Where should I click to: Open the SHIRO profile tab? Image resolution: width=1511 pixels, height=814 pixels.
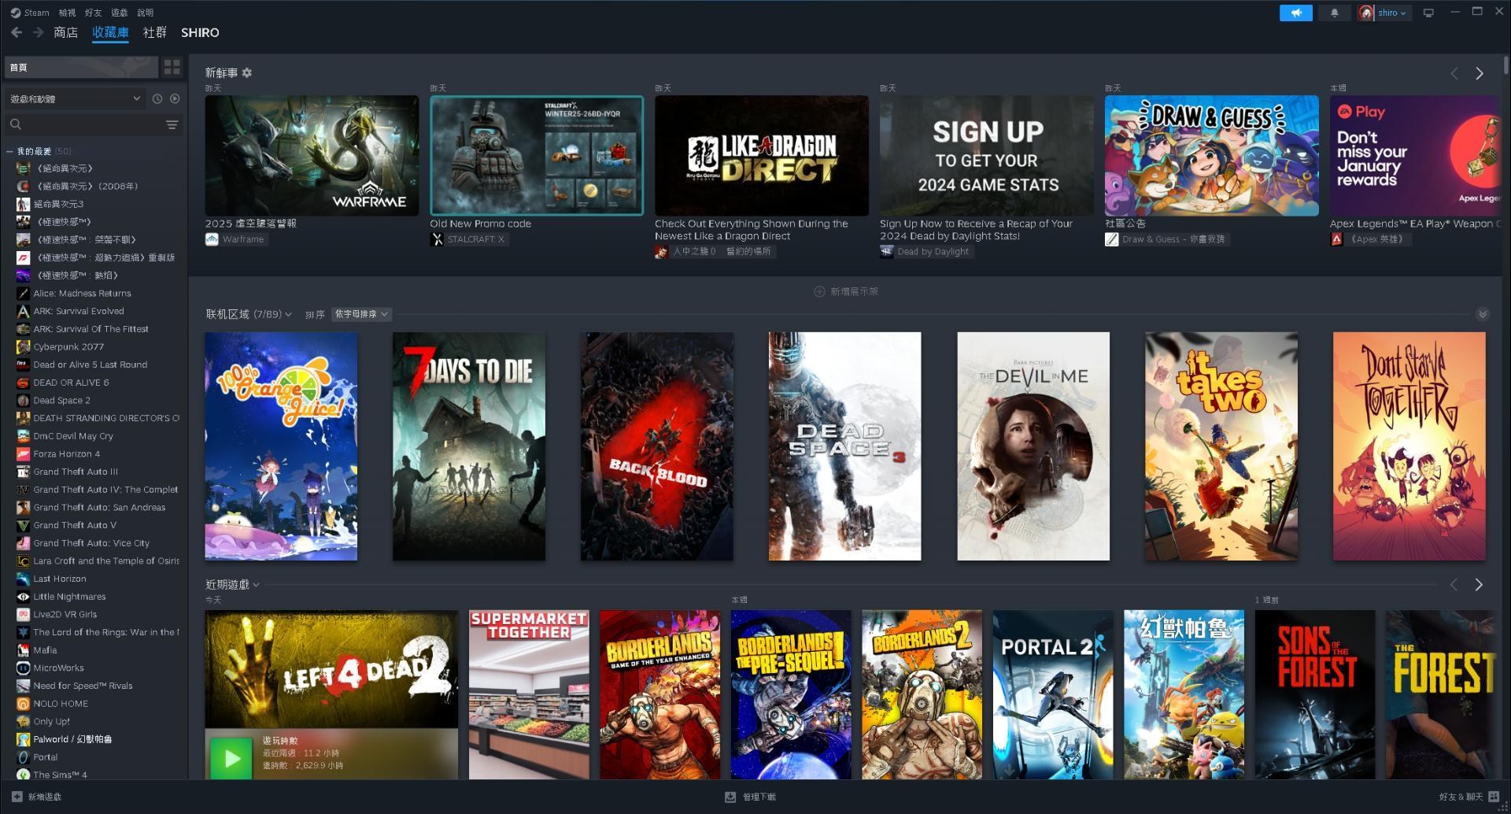tap(200, 32)
